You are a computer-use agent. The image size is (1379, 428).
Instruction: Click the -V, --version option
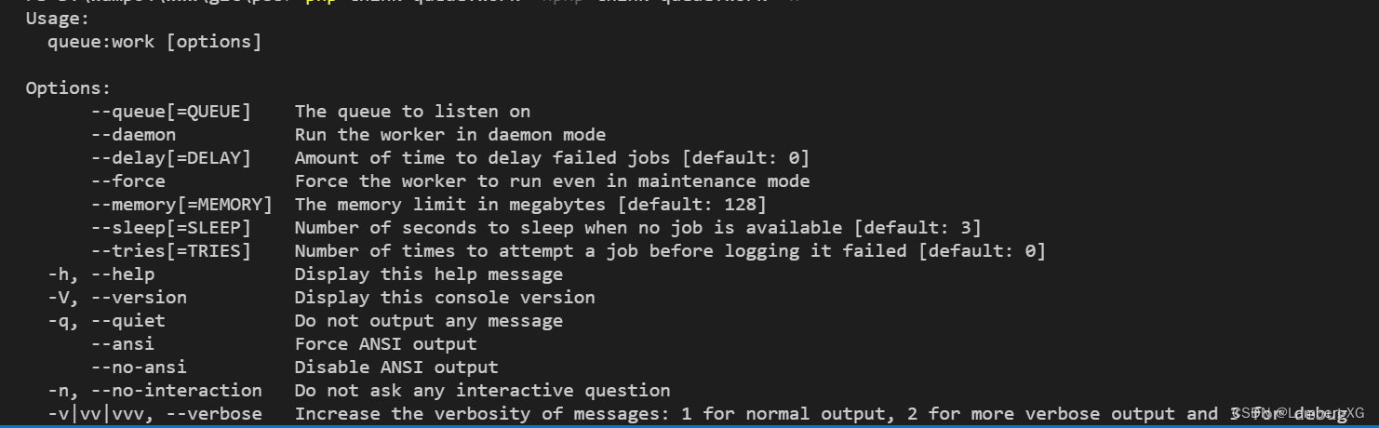click(117, 298)
